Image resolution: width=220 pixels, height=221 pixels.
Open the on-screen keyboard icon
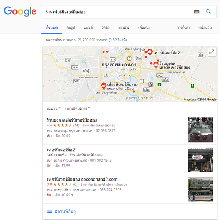tap(197, 12)
